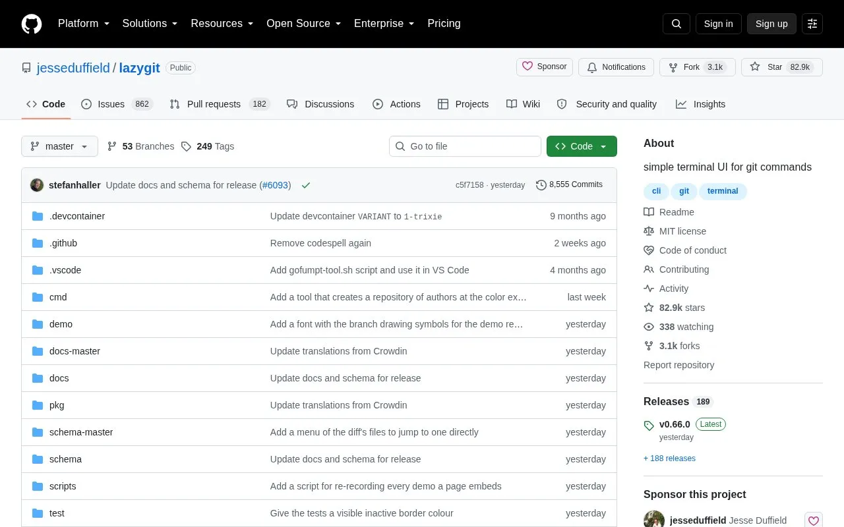Open commit hash c5f7158
Screen dimensions: 844x527
click(469, 185)
